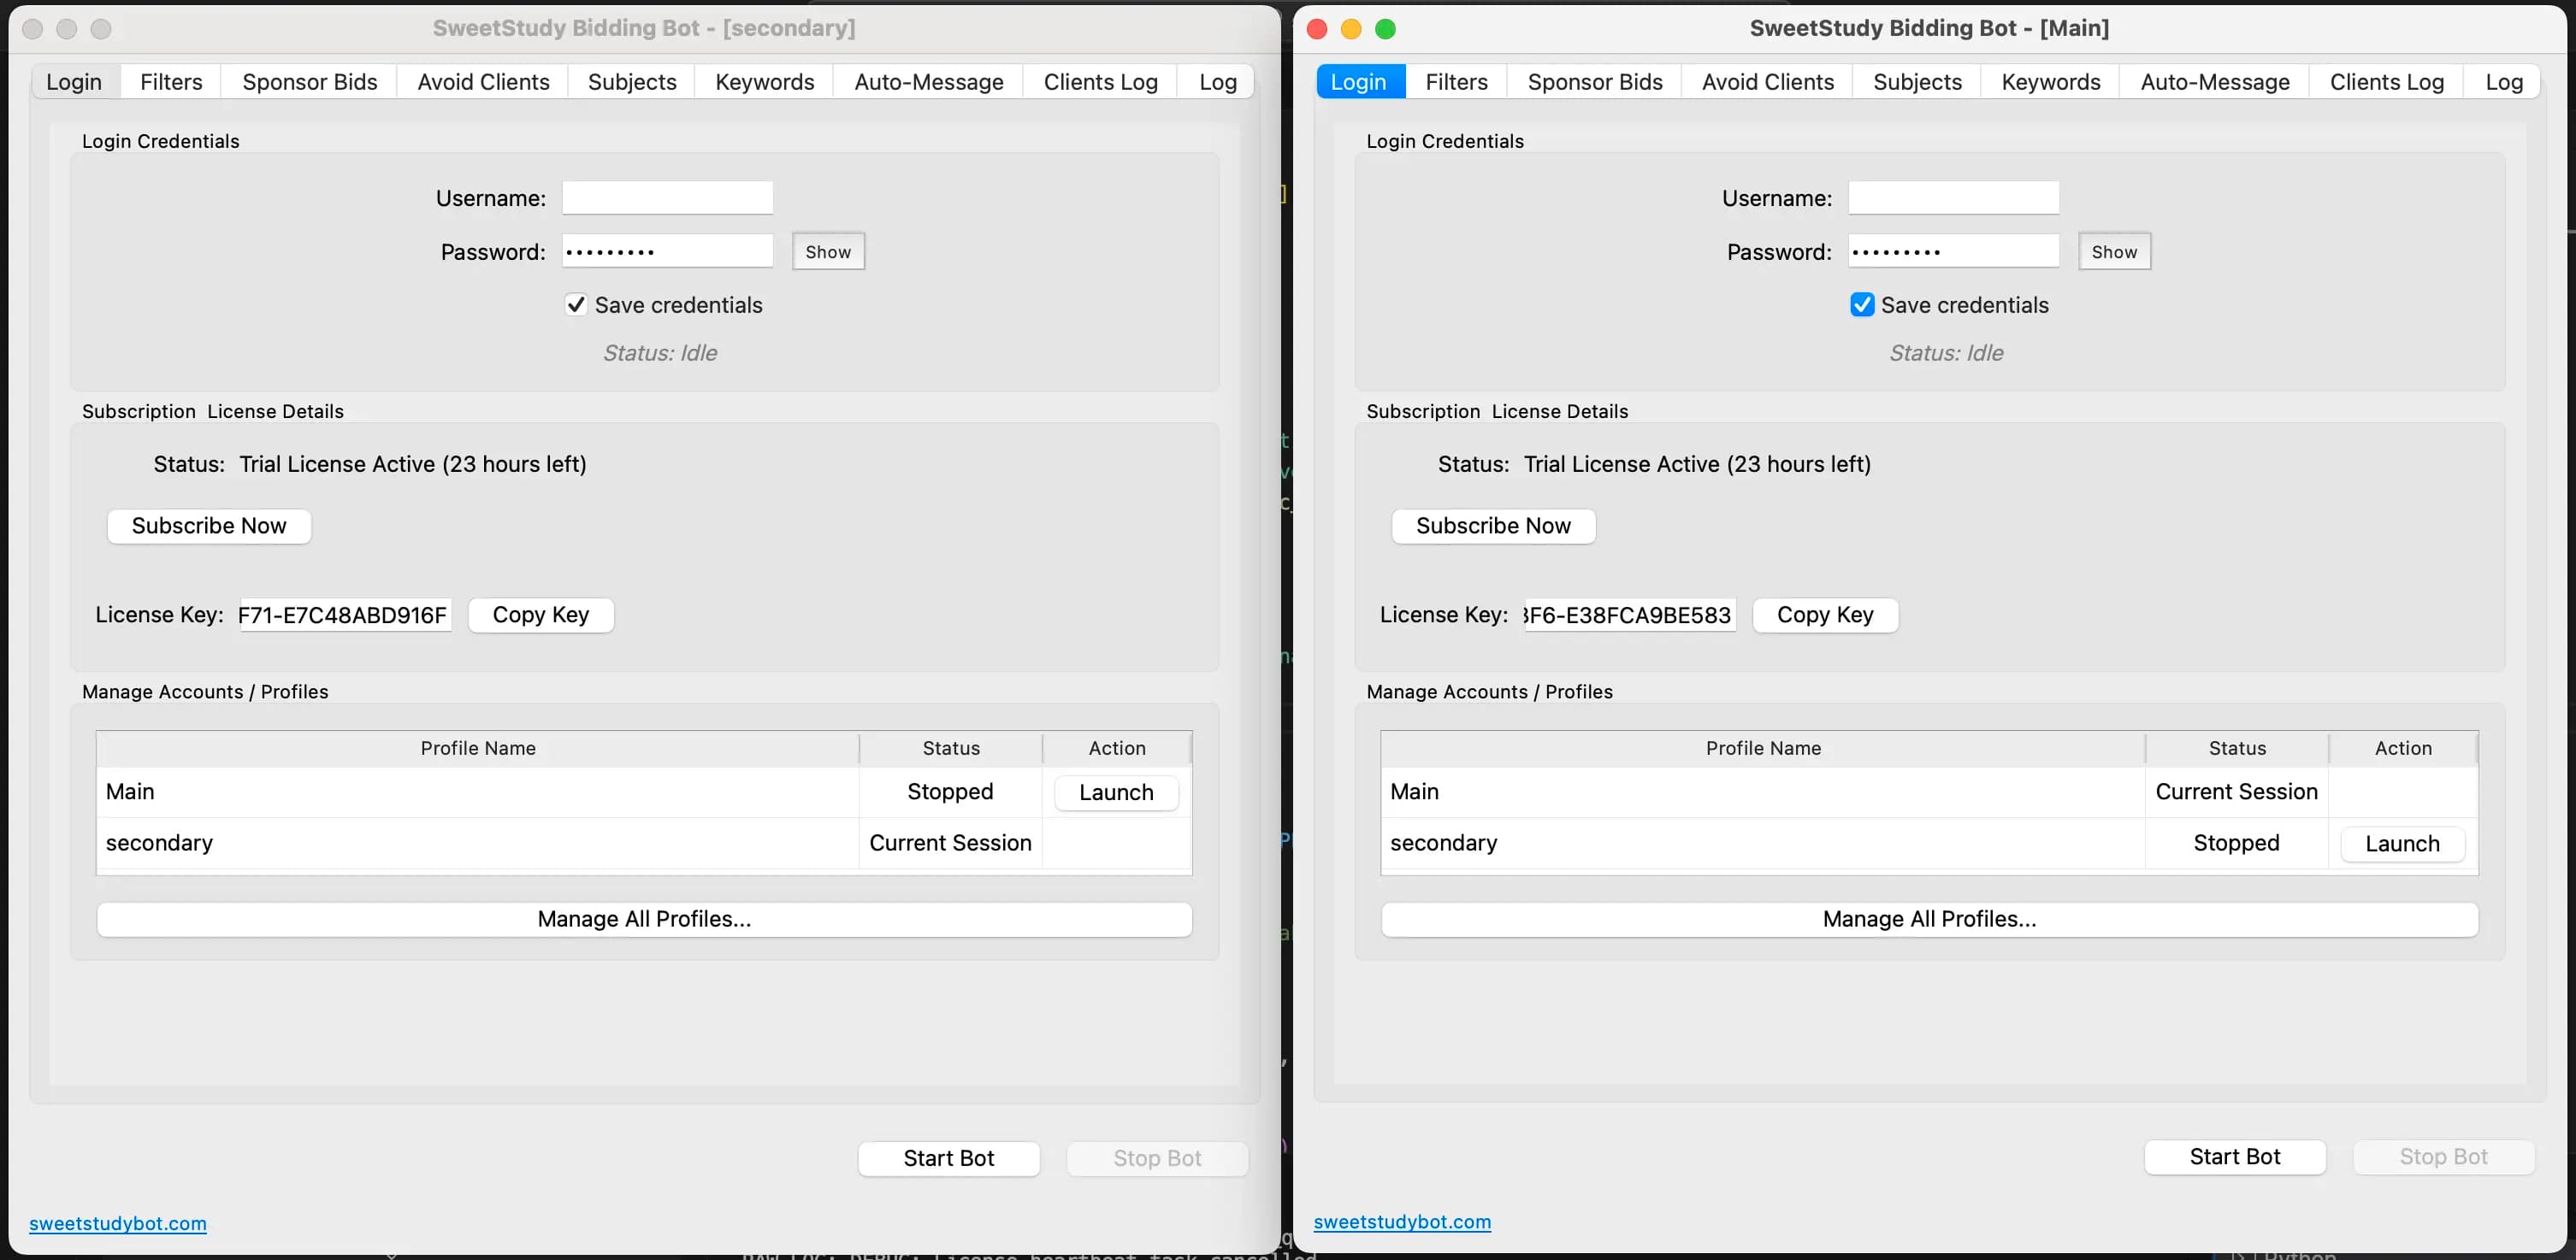The width and height of the screenshot is (2576, 1260).
Task: Select the Main profile row in secondary window
Action: (x=644, y=792)
